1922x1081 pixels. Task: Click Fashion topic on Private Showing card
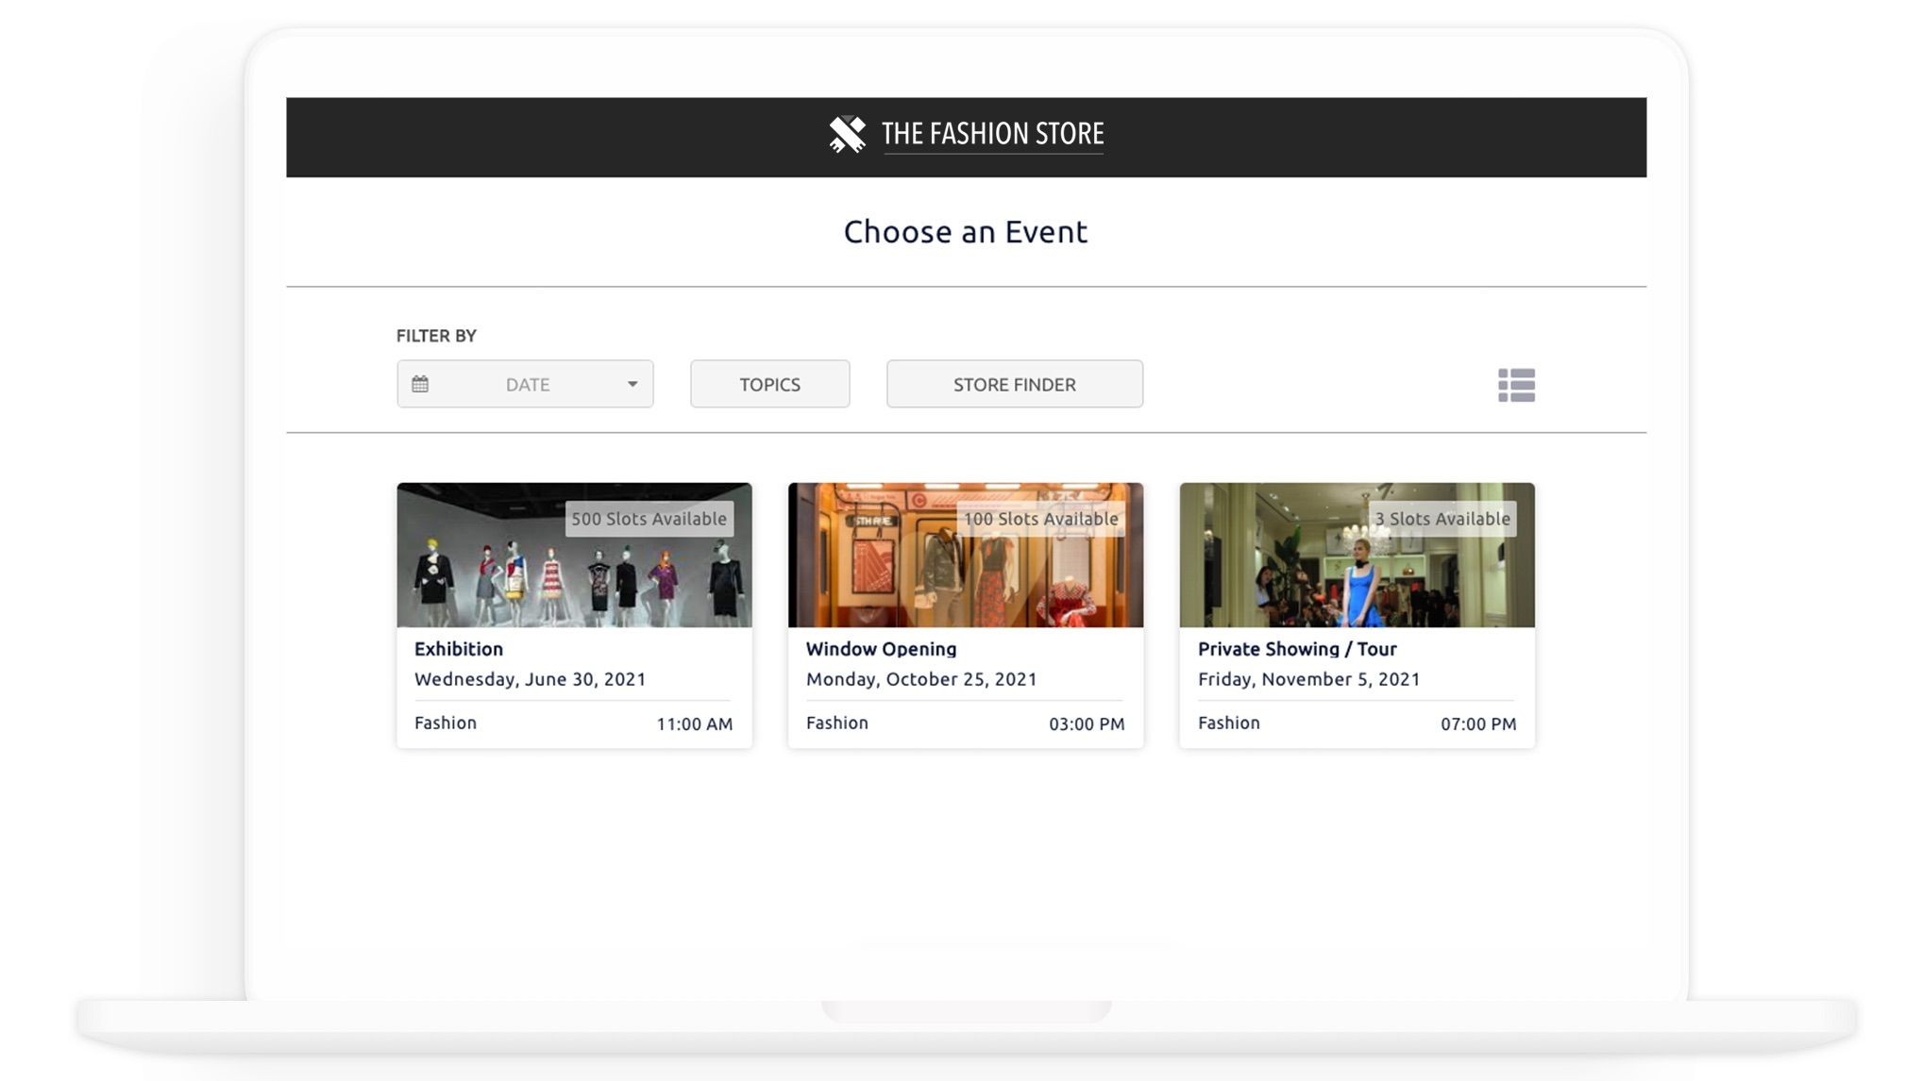[1229, 723]
